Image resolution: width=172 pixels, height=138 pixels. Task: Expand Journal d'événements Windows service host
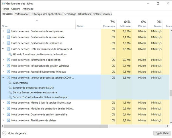[x=3, y=71]
